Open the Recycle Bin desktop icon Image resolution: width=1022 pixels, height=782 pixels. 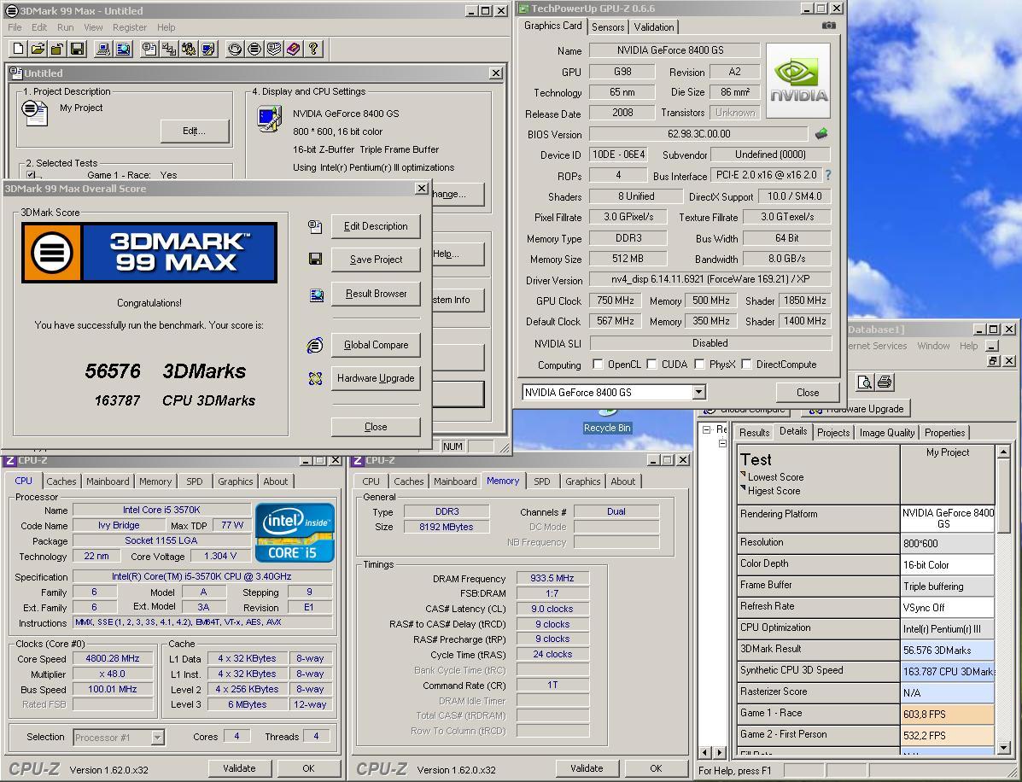pyautogui.click(x=607, y=420)
